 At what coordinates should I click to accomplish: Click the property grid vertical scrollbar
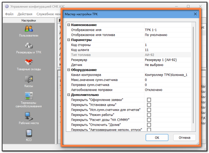(x=193, y=75)
